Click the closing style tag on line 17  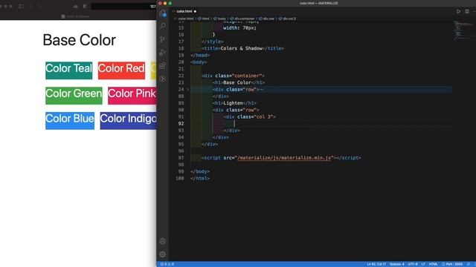tap(213, 42)
